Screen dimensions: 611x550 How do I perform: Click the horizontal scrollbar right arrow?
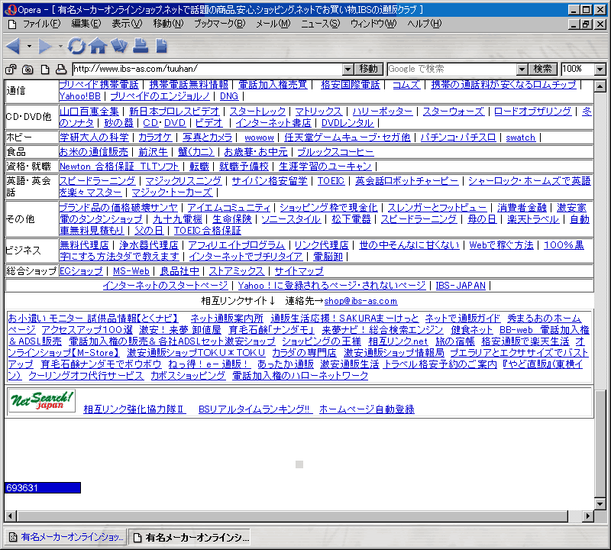click(588, 516)
